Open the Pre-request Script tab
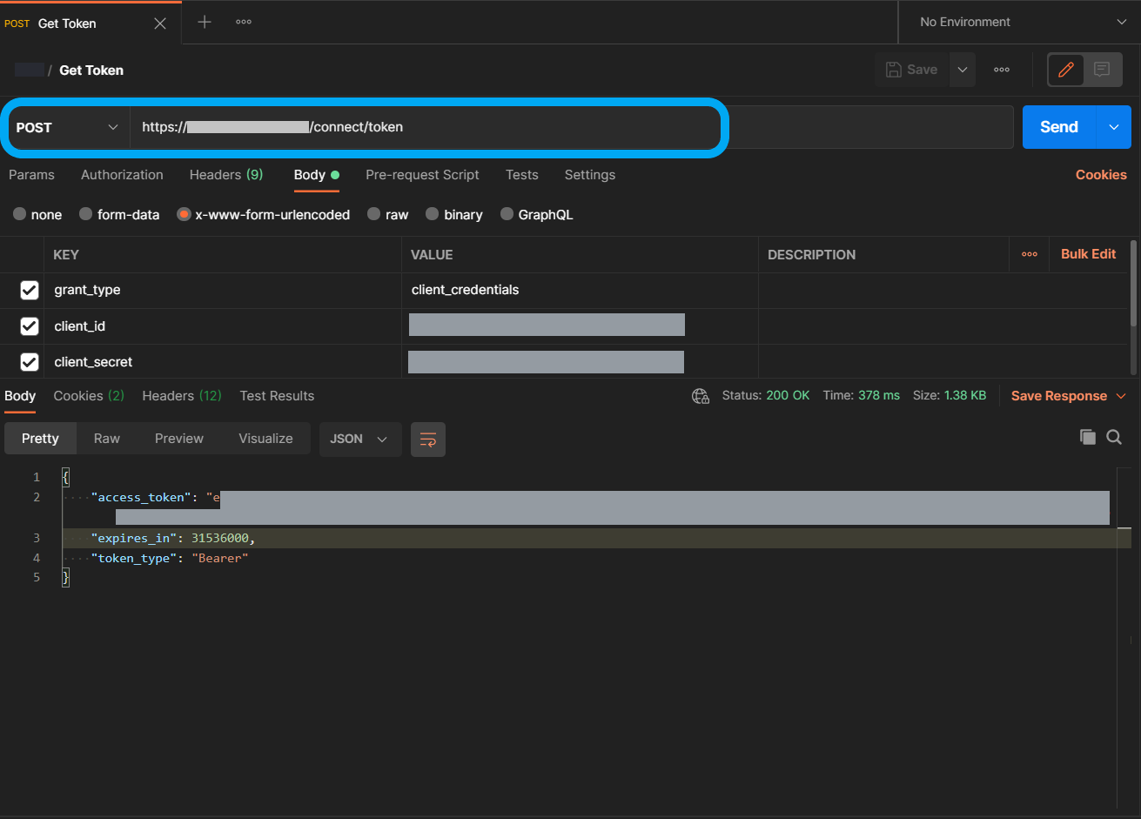This screenshot has height=819, width=1141. (x=422, y=175)
